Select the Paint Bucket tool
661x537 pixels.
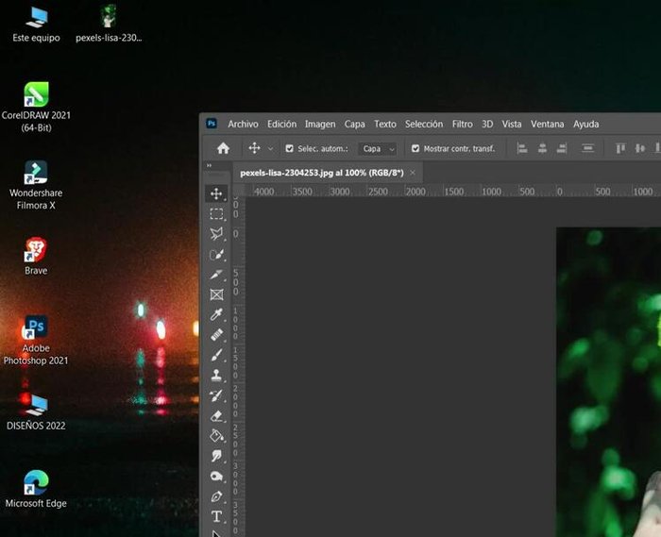tap(216, 435)
